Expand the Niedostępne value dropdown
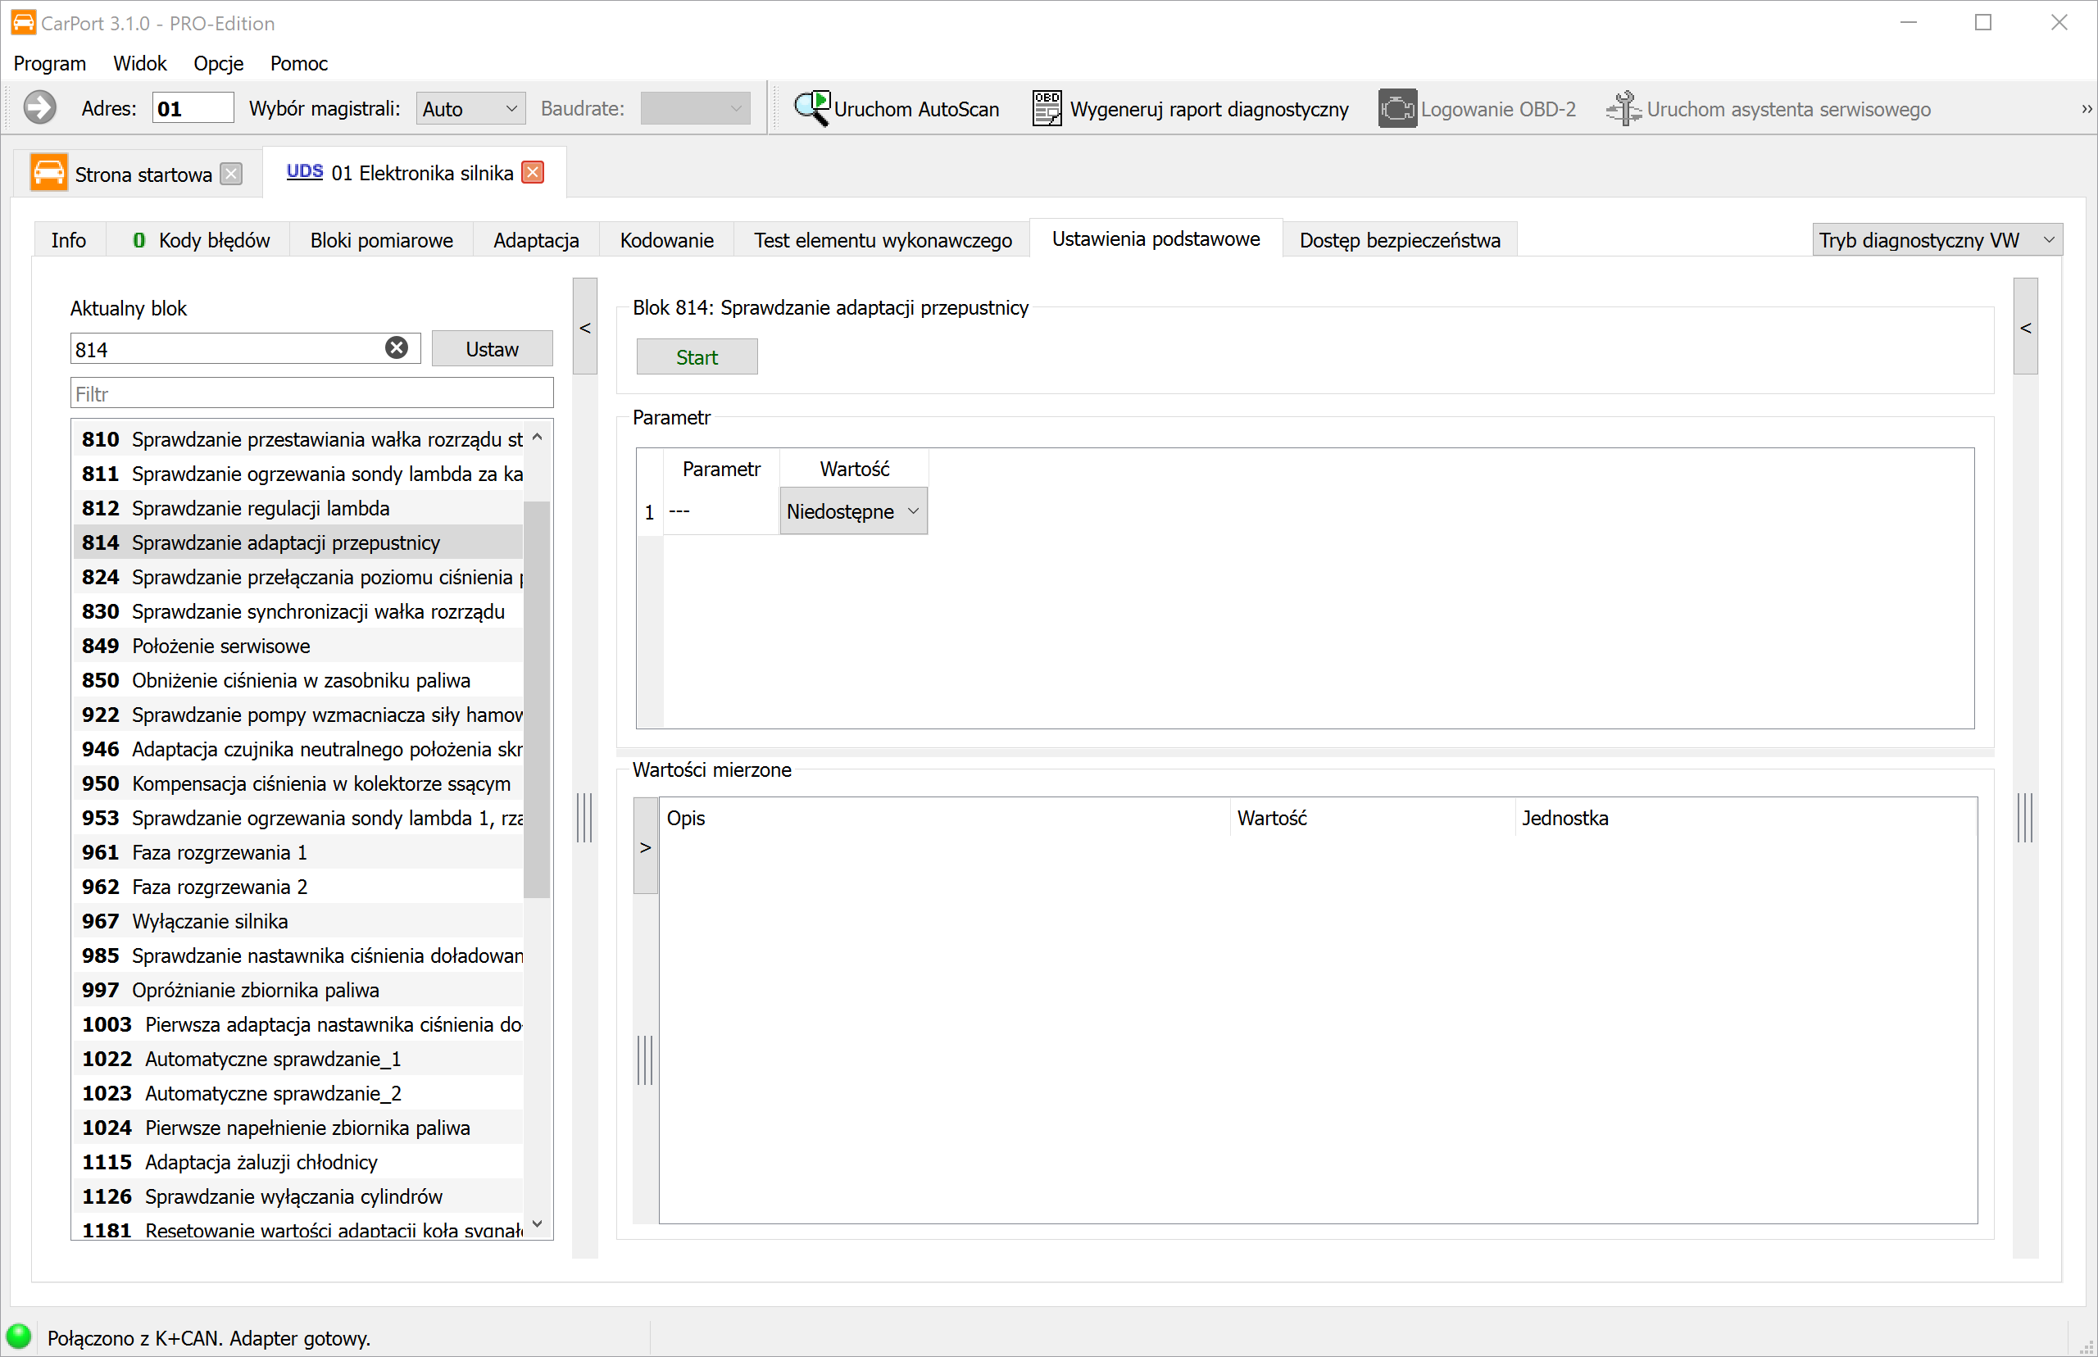Screen dimensions: 2098x1357 coord(853,511)
